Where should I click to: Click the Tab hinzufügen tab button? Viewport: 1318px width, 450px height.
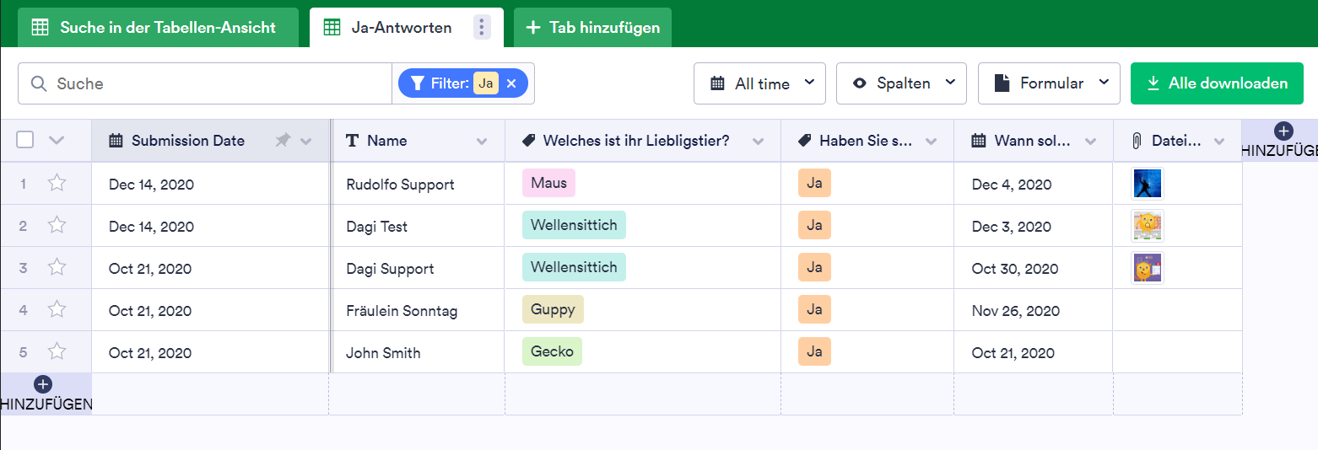click(592, 28)
